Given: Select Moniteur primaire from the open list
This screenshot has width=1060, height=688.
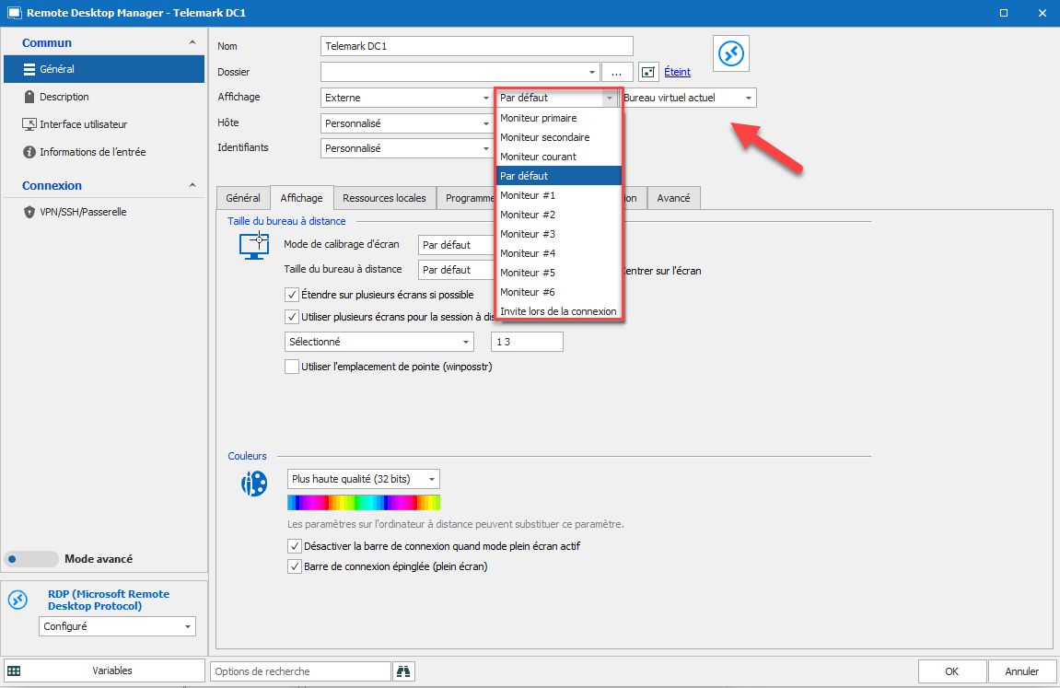Looking at the screenshot, I should (541, 118).
